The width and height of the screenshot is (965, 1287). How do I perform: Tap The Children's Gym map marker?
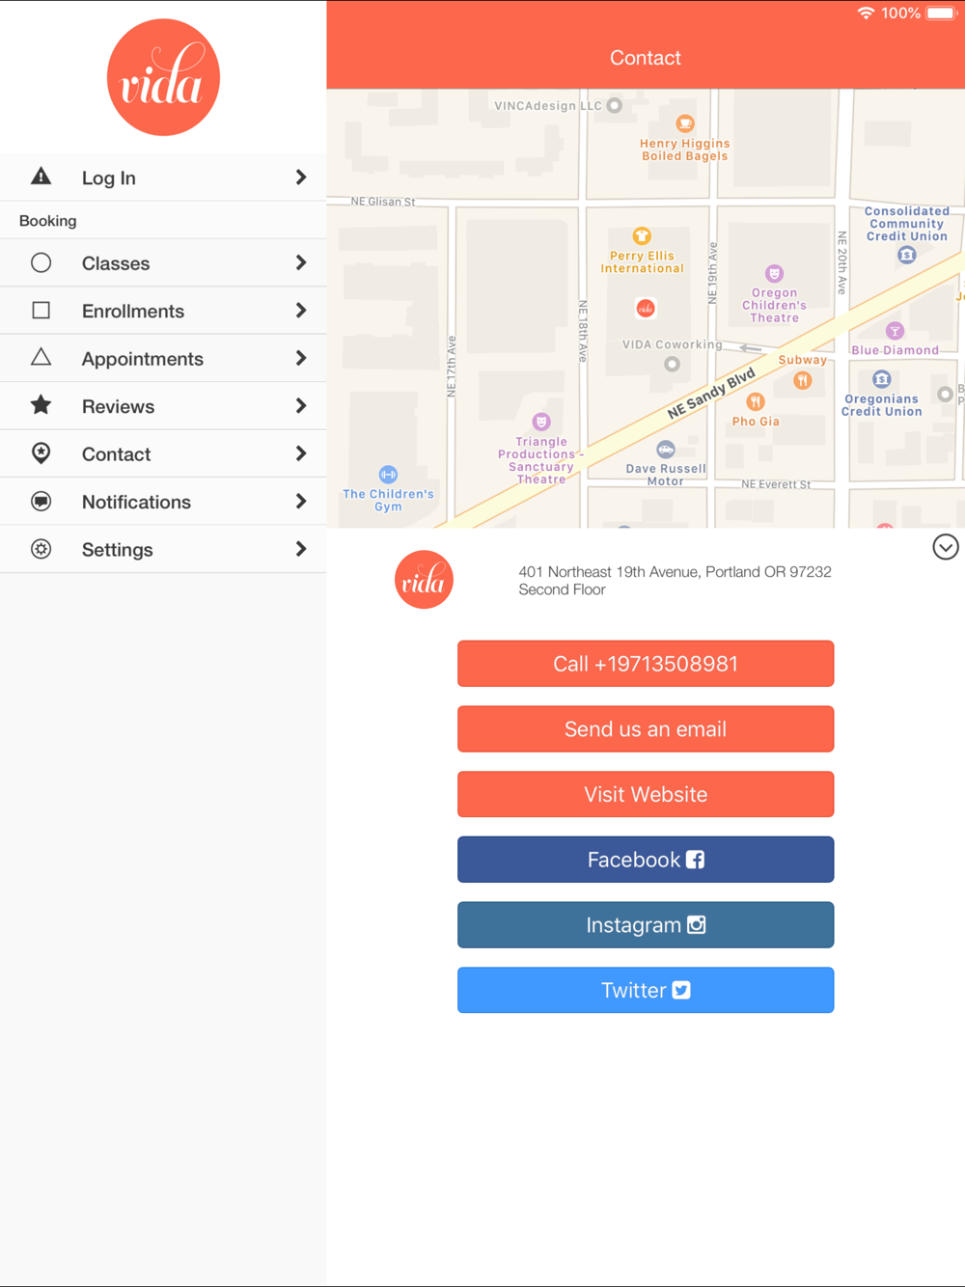tap(388, 475)
